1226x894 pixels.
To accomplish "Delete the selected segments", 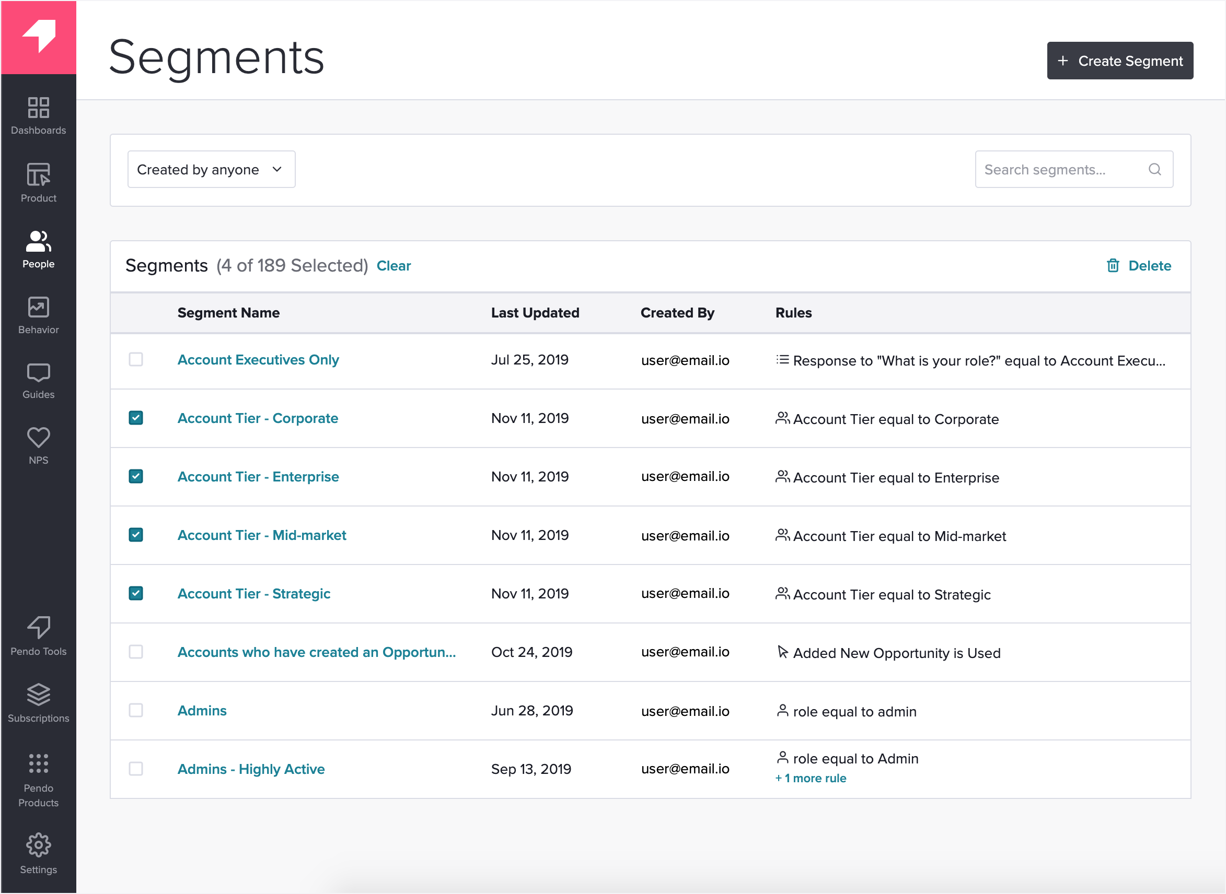I will (x=1139, y=266).
